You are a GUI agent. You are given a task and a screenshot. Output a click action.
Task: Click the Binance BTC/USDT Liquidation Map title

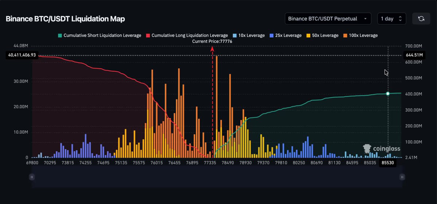tap(65, 19)
